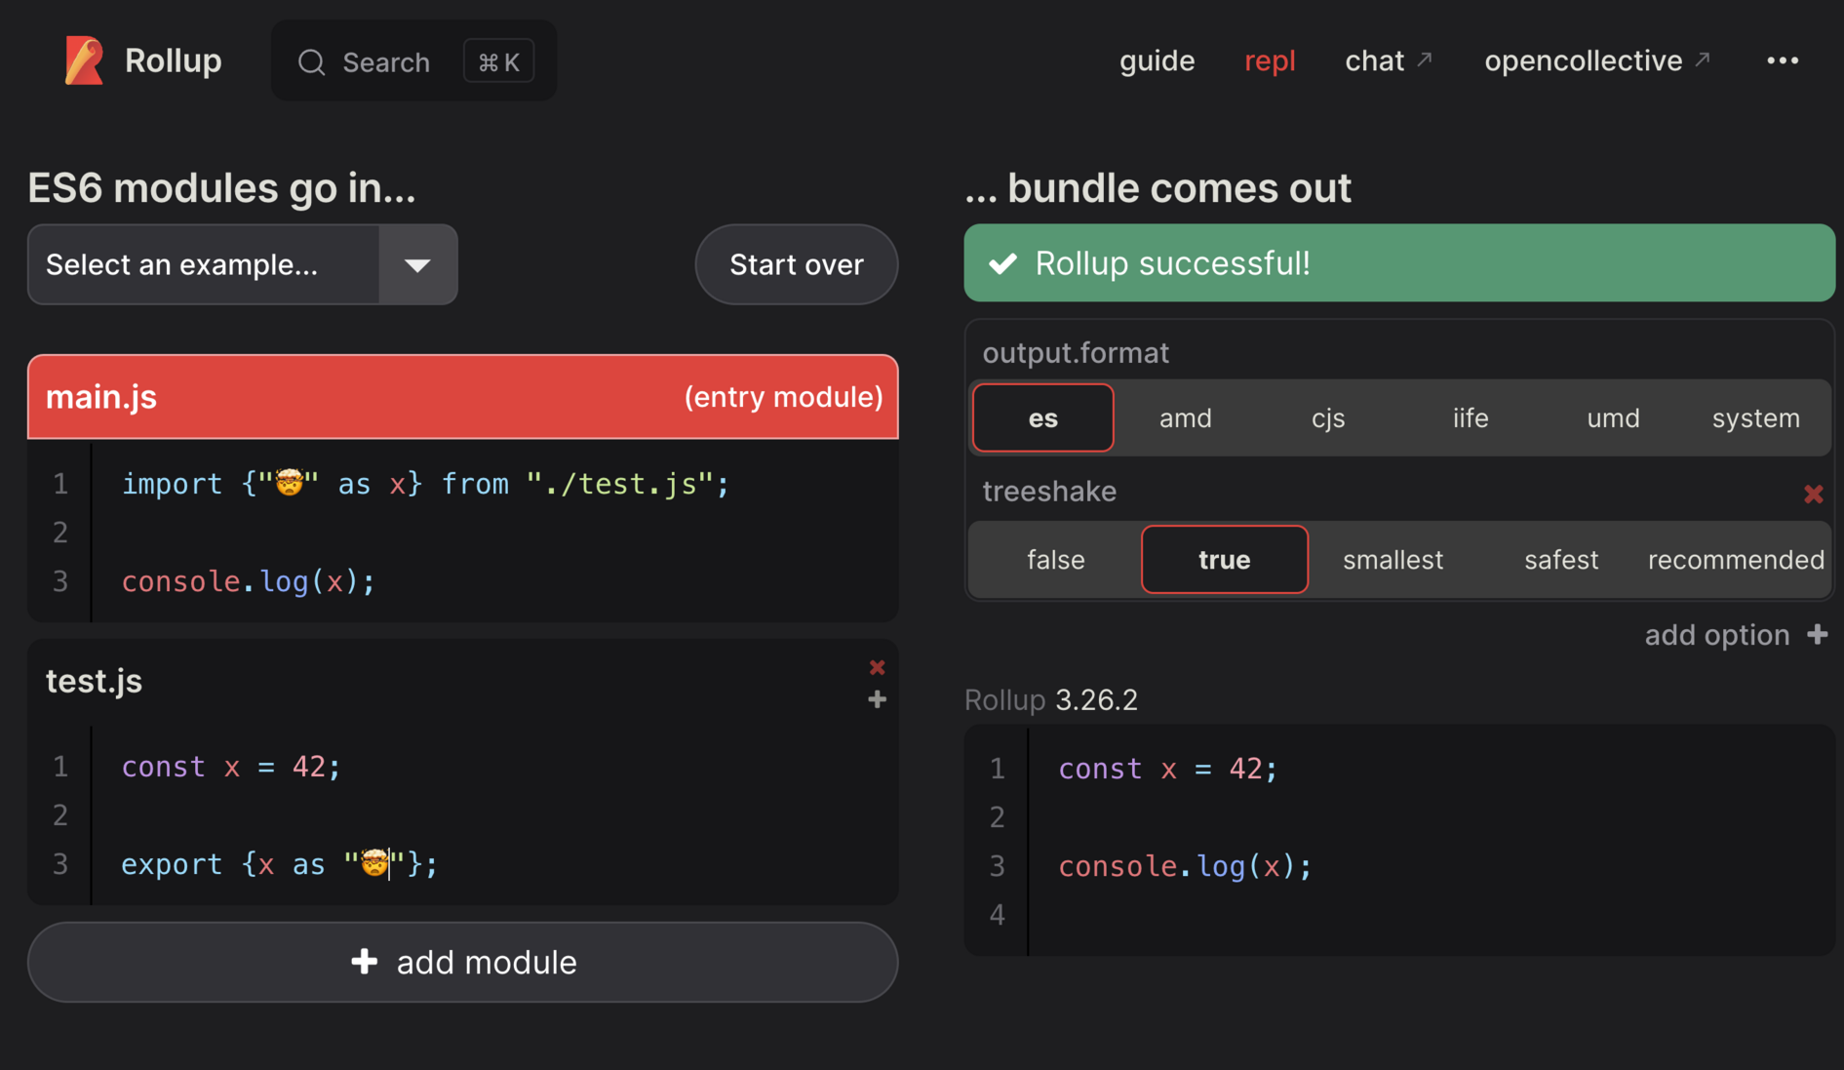Click the search magnifier icon

(311, 62)
